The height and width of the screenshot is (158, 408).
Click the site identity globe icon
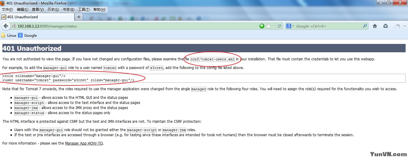14,26
